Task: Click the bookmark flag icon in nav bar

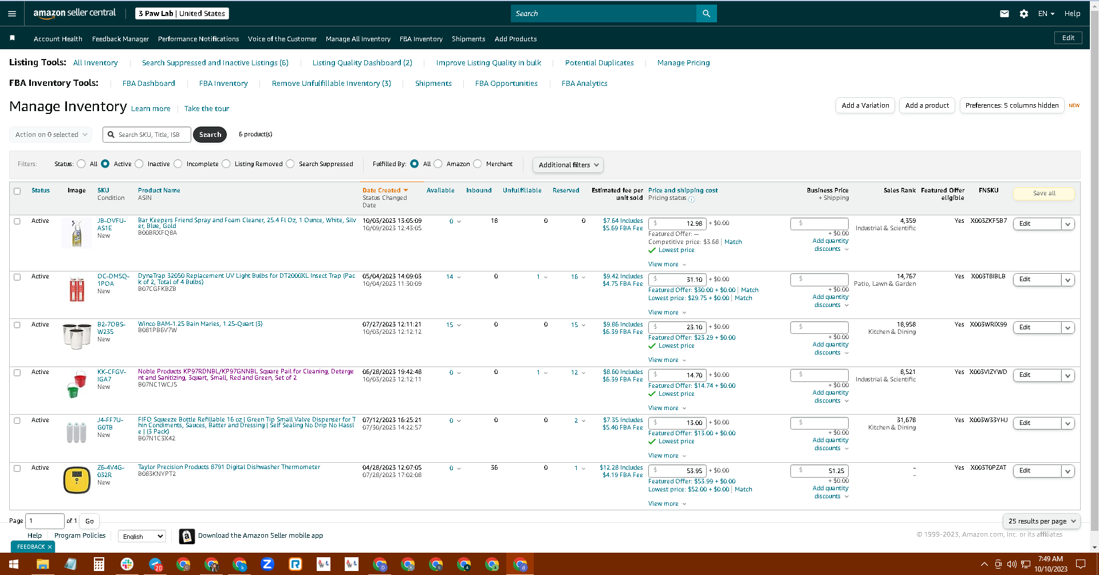Action: [x=12, y=38]
